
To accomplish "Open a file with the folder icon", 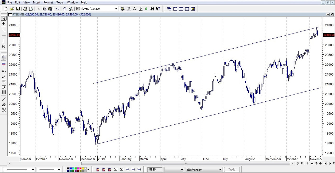I will tap(12, 9).
